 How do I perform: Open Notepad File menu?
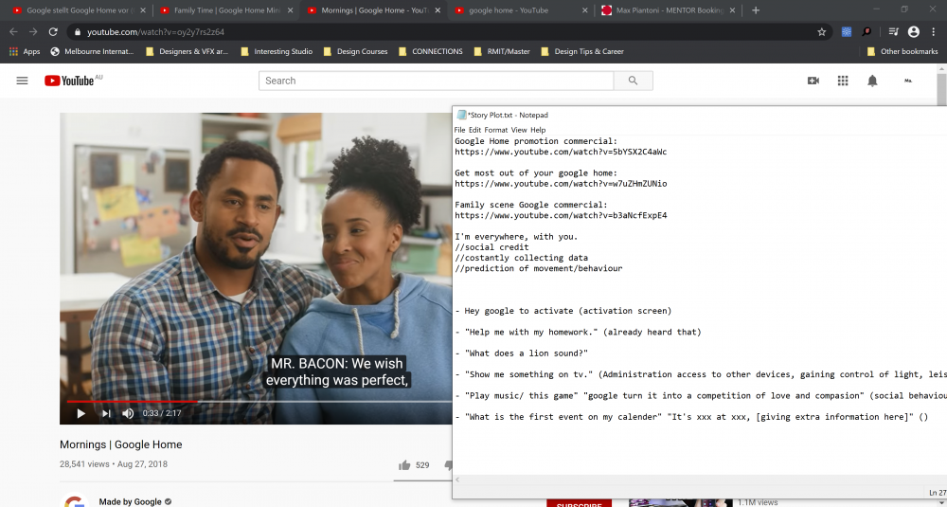459,130
